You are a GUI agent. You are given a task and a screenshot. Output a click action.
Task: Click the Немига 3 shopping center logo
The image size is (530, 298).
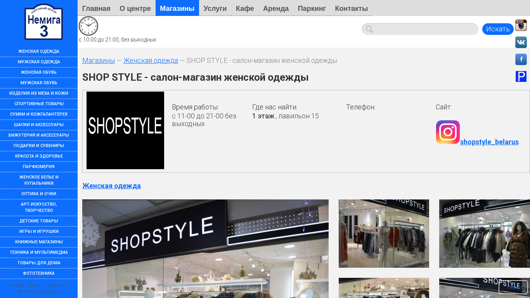pos(43,22)
